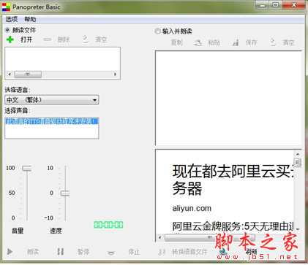
Task: Click the 转换语音文件 button label
Action: [189, 252]
